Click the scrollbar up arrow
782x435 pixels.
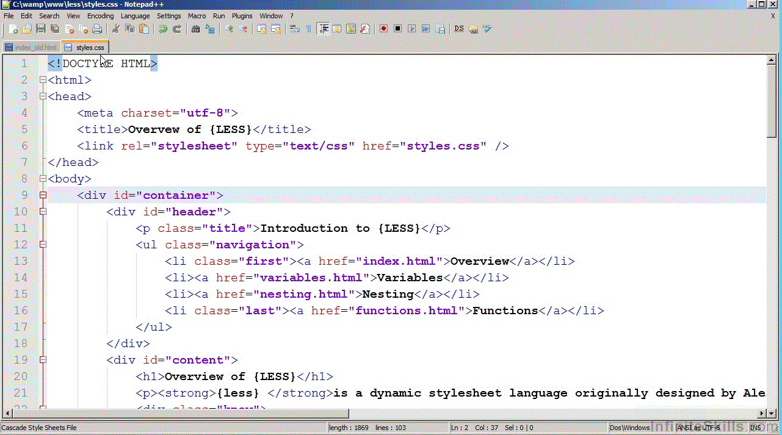pyautogui.click(x=772, y=59)
